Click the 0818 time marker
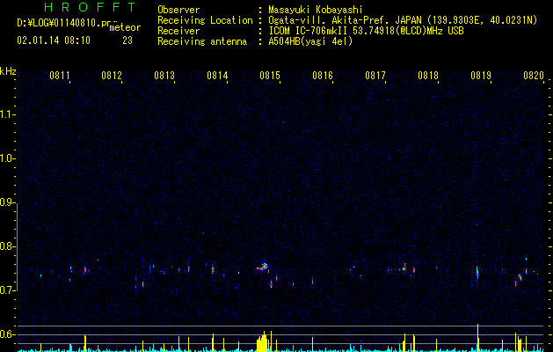 click(428, 75)
